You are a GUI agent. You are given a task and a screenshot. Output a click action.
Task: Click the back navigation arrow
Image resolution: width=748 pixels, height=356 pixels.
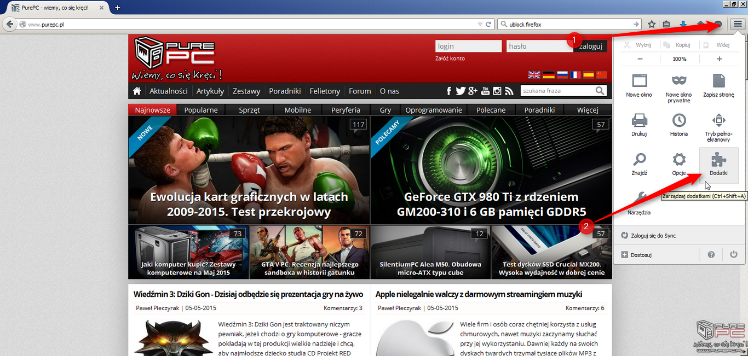(9, 25)
